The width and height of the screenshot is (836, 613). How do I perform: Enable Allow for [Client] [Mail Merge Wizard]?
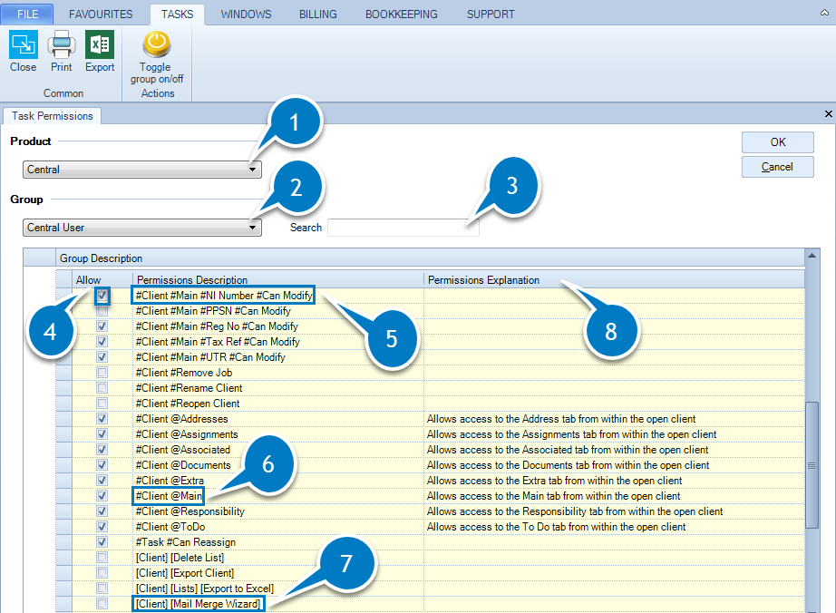pyautogui.click(x=102, y=604)
